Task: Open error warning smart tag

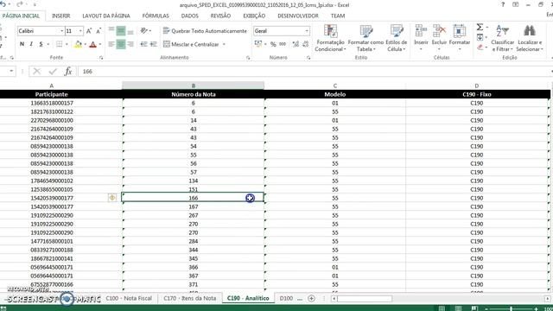Action: point(112,198)
